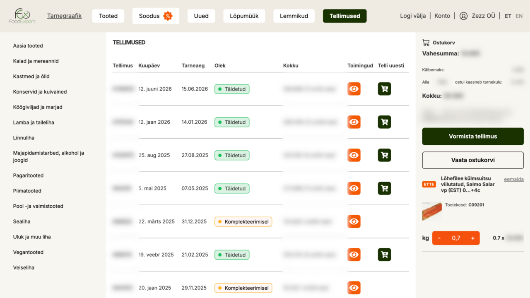Open the Tarnegraafik link
Screen dimensions: 530x298
64,16
